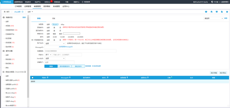The image size is (230, 108).
Task: Choose 售前 for 销售状态
Action: (54, 34)
